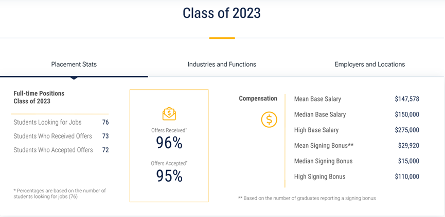Click the Median Signing Bonus value $15,000

coord(408,161)
